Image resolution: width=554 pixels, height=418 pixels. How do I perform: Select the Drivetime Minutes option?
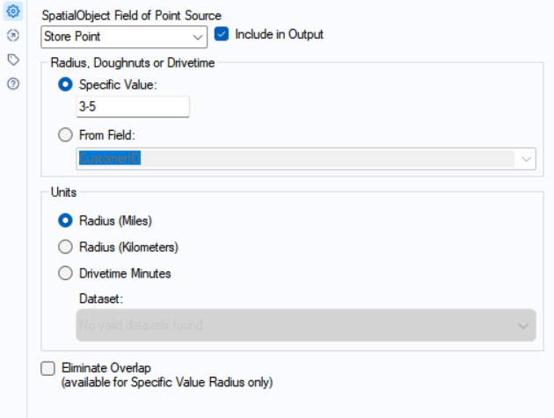click(x=65, y=273)
